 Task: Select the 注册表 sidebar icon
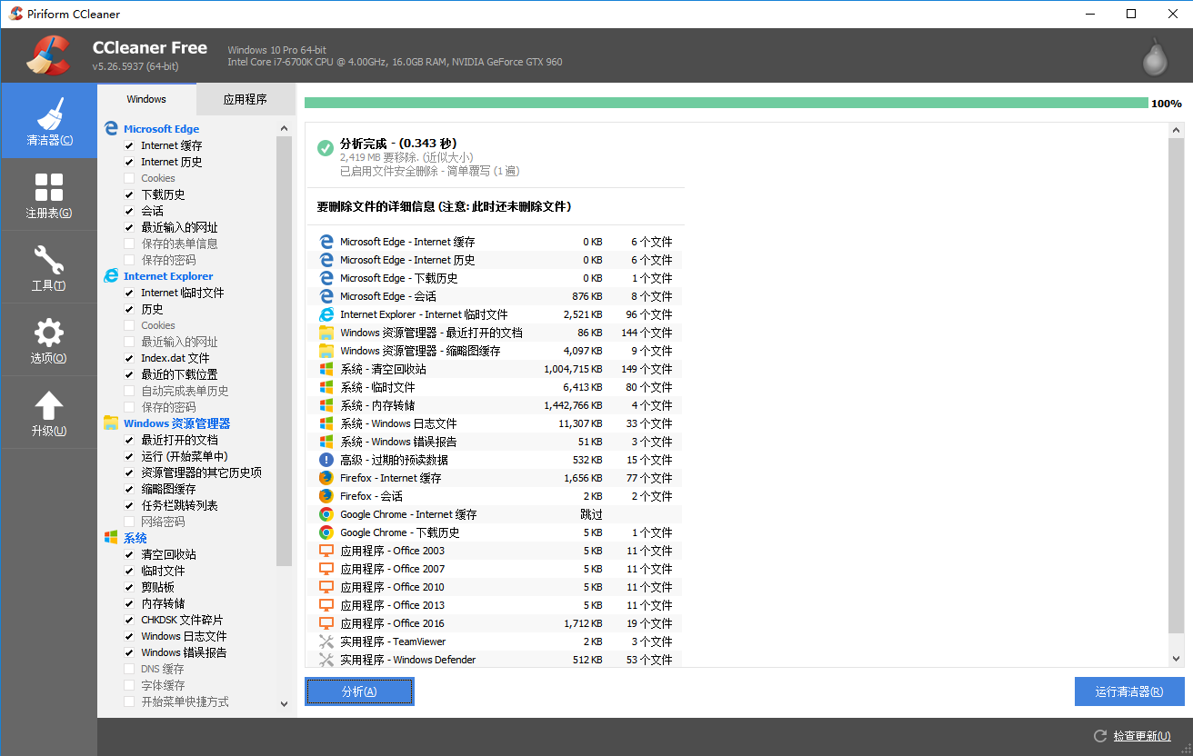49,194
